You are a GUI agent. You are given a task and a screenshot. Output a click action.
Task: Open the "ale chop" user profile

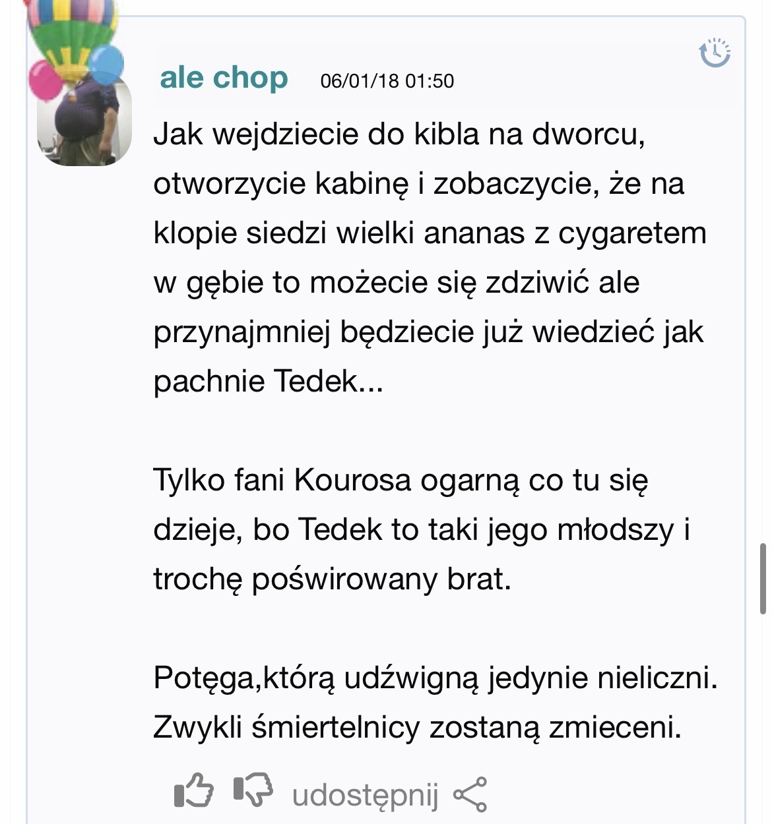[x=224, y=78]
